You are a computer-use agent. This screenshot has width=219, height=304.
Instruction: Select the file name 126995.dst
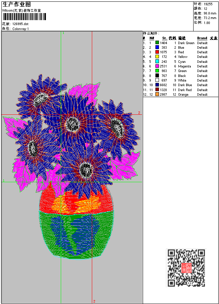[x=20, y=24]
